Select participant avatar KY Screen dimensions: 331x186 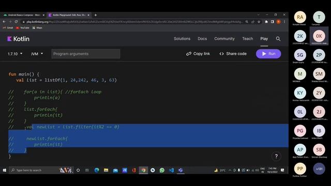click(300, 93)
